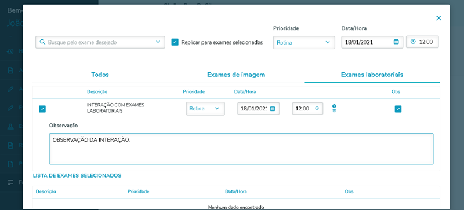The width and height of the screenshot is (464, 210).
Task: Uncheck the INTERAÇÃO COM EXAMES LABORATORIAIS row checkbox
Action: [42, 109]
